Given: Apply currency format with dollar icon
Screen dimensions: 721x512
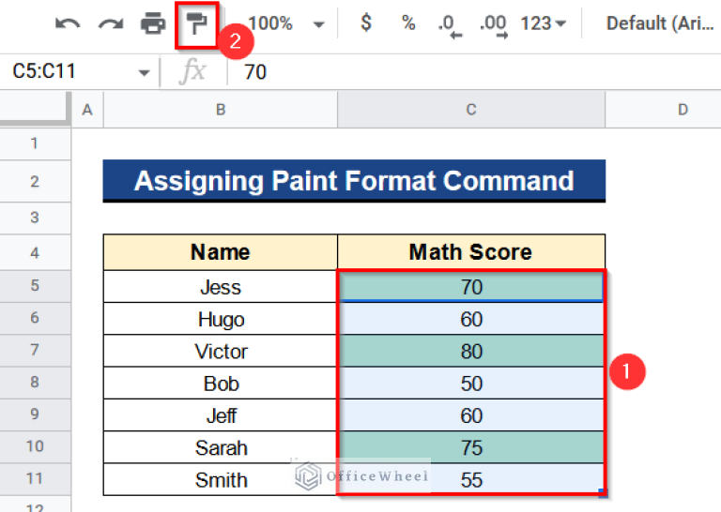Looking at the screenshot, I should (366, 23).
